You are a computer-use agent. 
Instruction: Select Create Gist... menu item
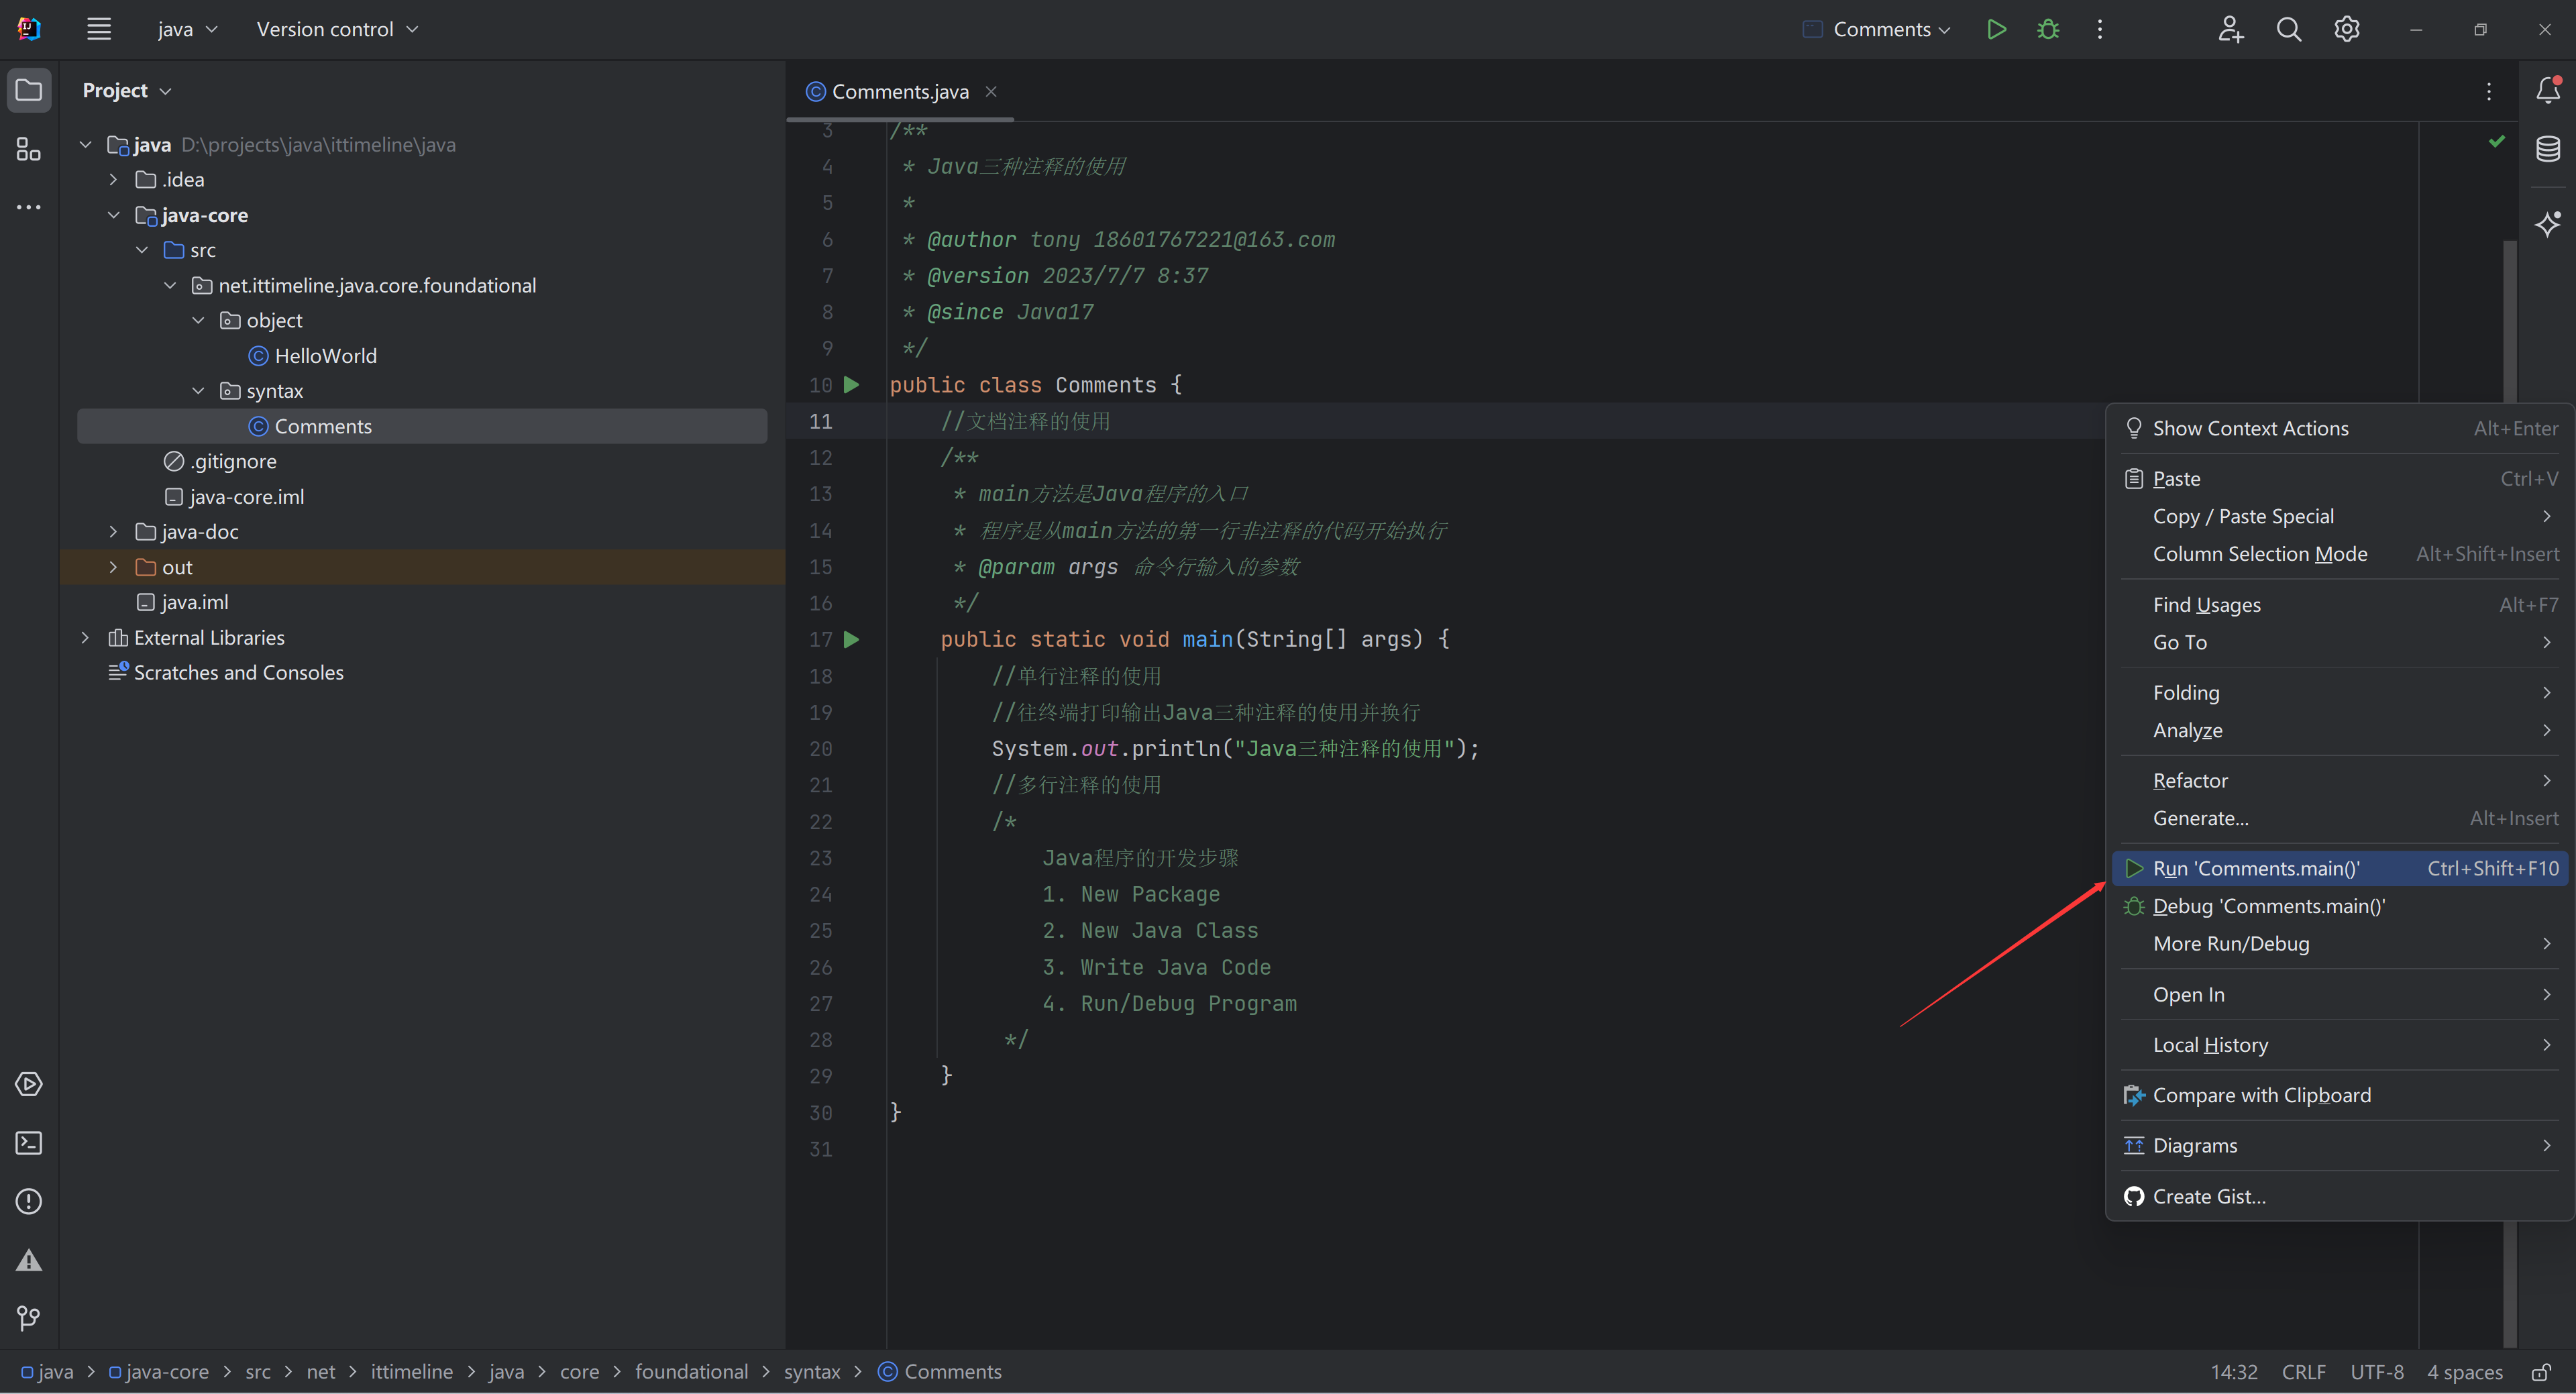click(2340, 1196)
